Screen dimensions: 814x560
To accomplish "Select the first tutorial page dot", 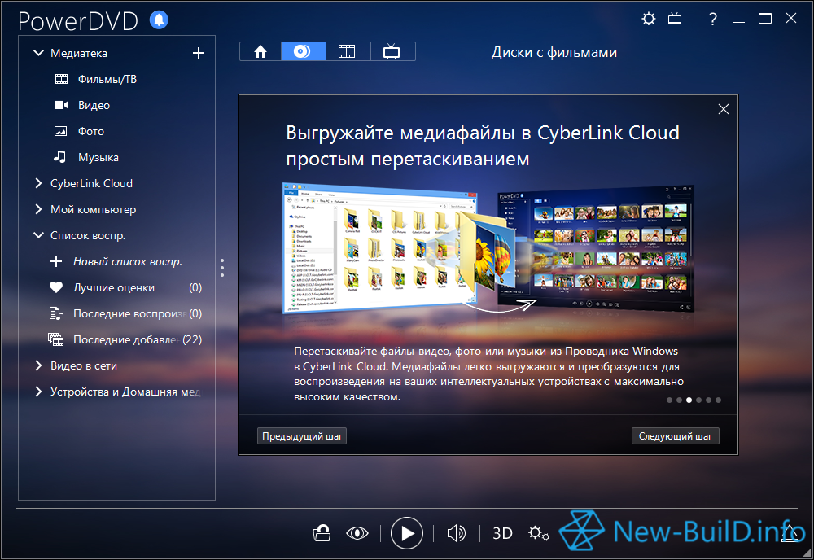I will click(x=669, y=400).
